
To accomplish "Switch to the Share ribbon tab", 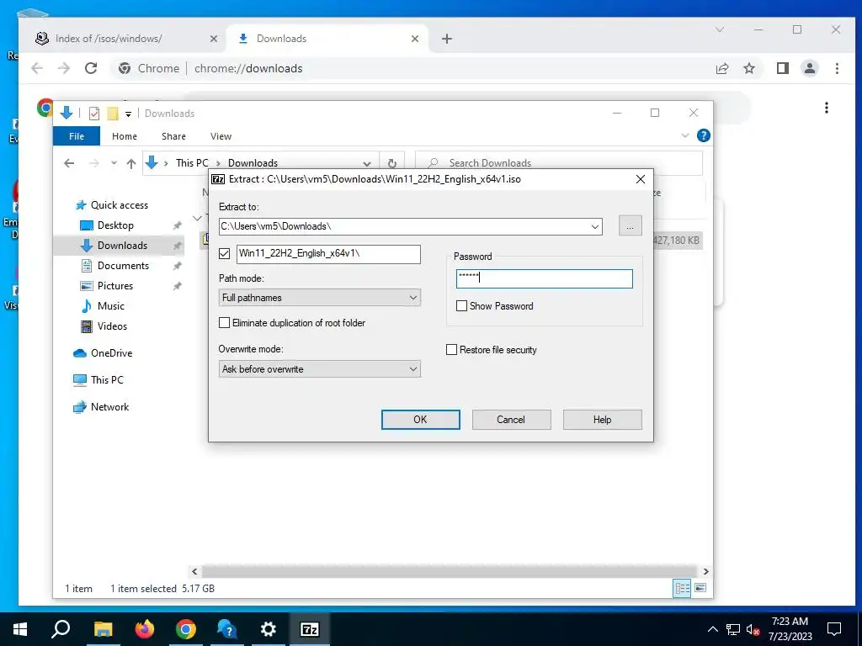I will pos(173,136).
